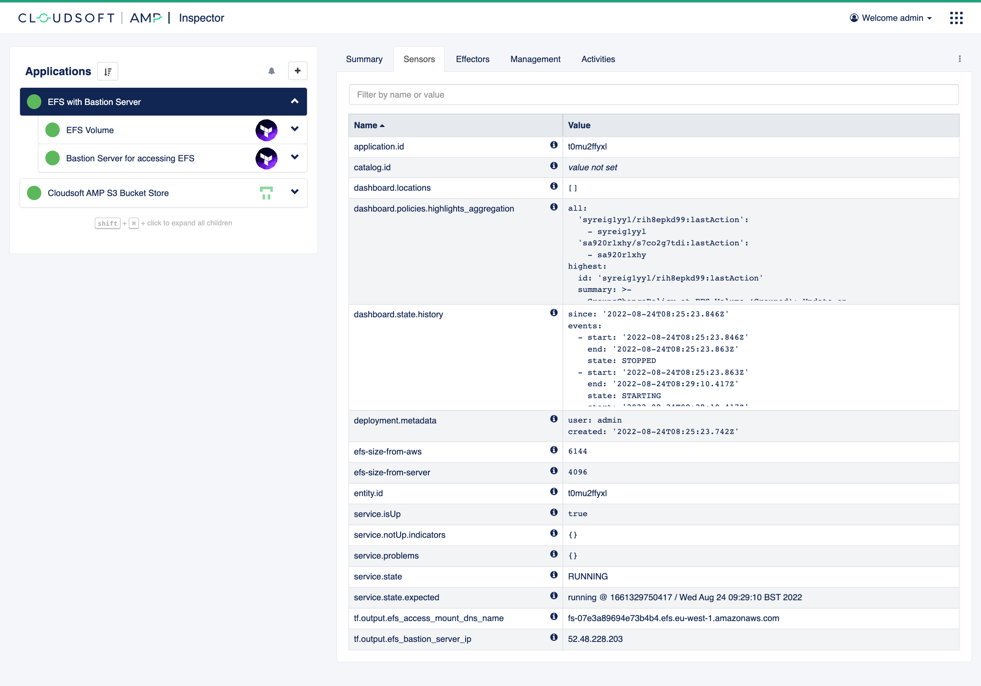Image resolution: width=981 pixels, height=686 pixels.
Task: Select Bastion Server for accessing EFS
Action: (x=172, y=158)
